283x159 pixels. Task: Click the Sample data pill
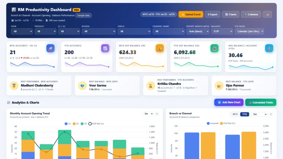point(83,15)
